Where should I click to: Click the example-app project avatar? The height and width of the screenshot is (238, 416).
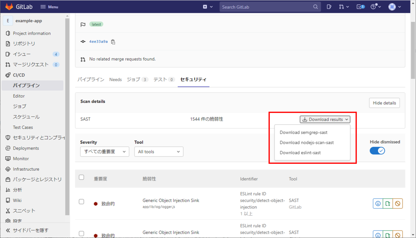(8, 21)
